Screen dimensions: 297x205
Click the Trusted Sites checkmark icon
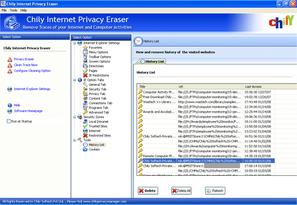tap(85, 126)
